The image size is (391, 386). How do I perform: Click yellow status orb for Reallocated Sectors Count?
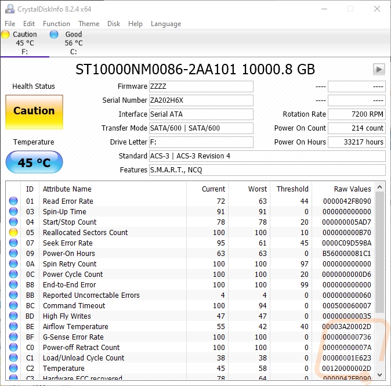[x=13, y=233]
